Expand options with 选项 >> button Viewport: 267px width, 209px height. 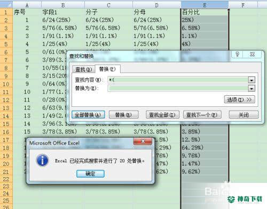point(239,99)
